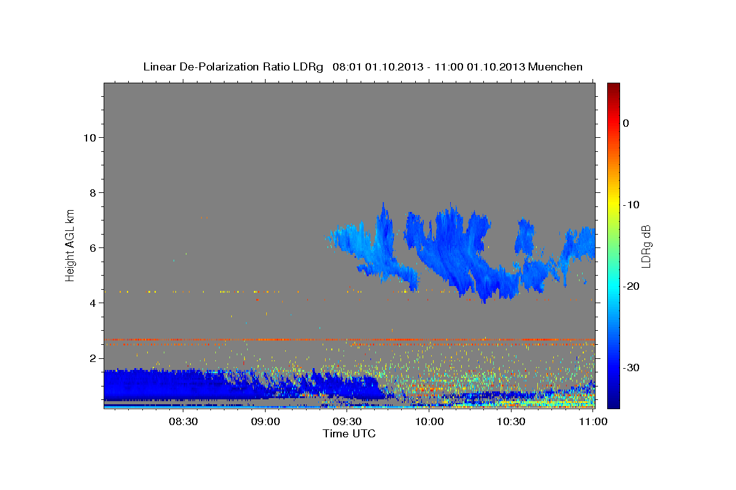Click the colorbar value -10
The height and width of the screenshot is (490, 736).
click(x=632, y=205)
